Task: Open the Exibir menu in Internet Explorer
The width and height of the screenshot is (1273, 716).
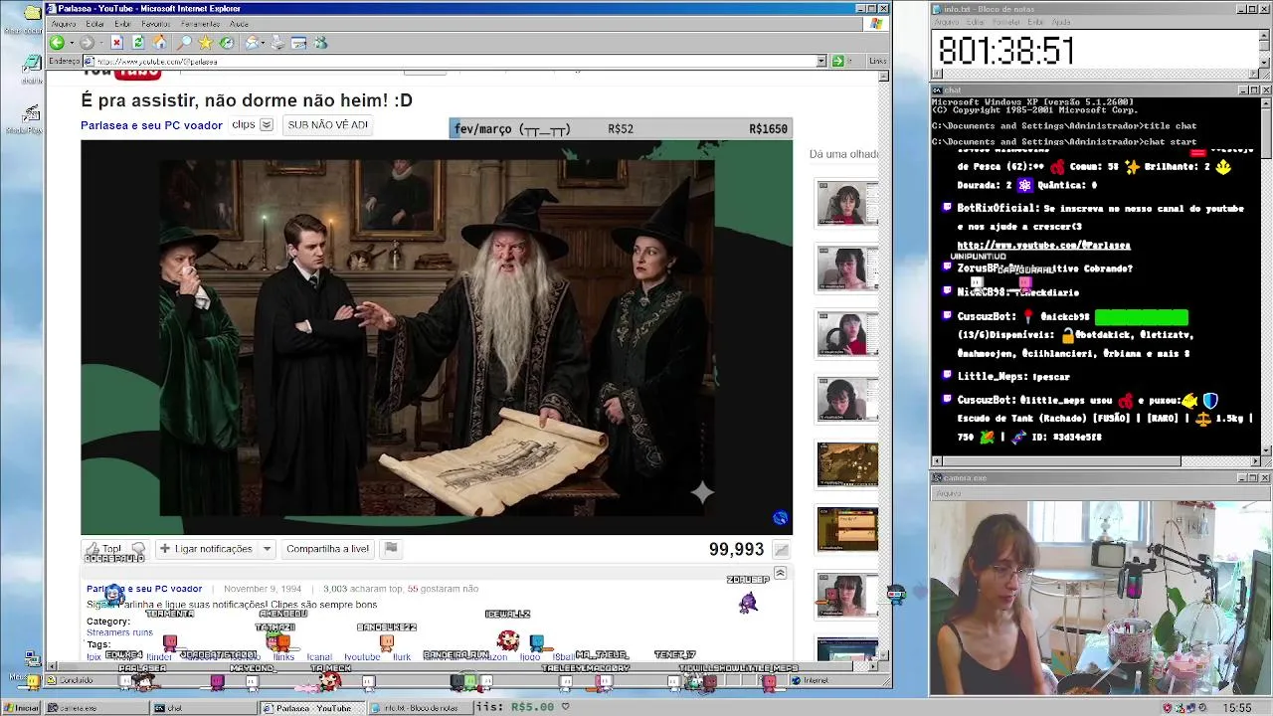Action: coord(122,24)
